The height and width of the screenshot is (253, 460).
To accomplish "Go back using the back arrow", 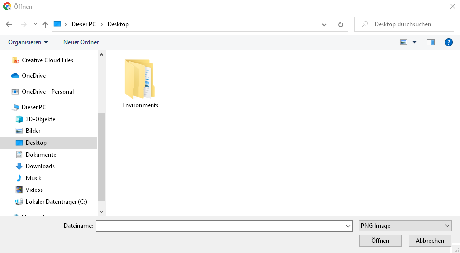I will (9, 24).
